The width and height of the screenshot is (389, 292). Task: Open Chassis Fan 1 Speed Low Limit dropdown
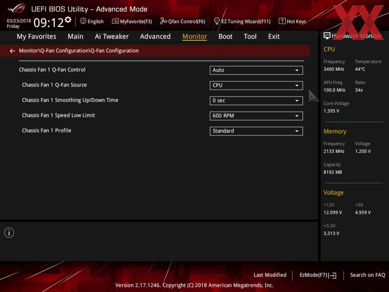click(x=256, y=116)
